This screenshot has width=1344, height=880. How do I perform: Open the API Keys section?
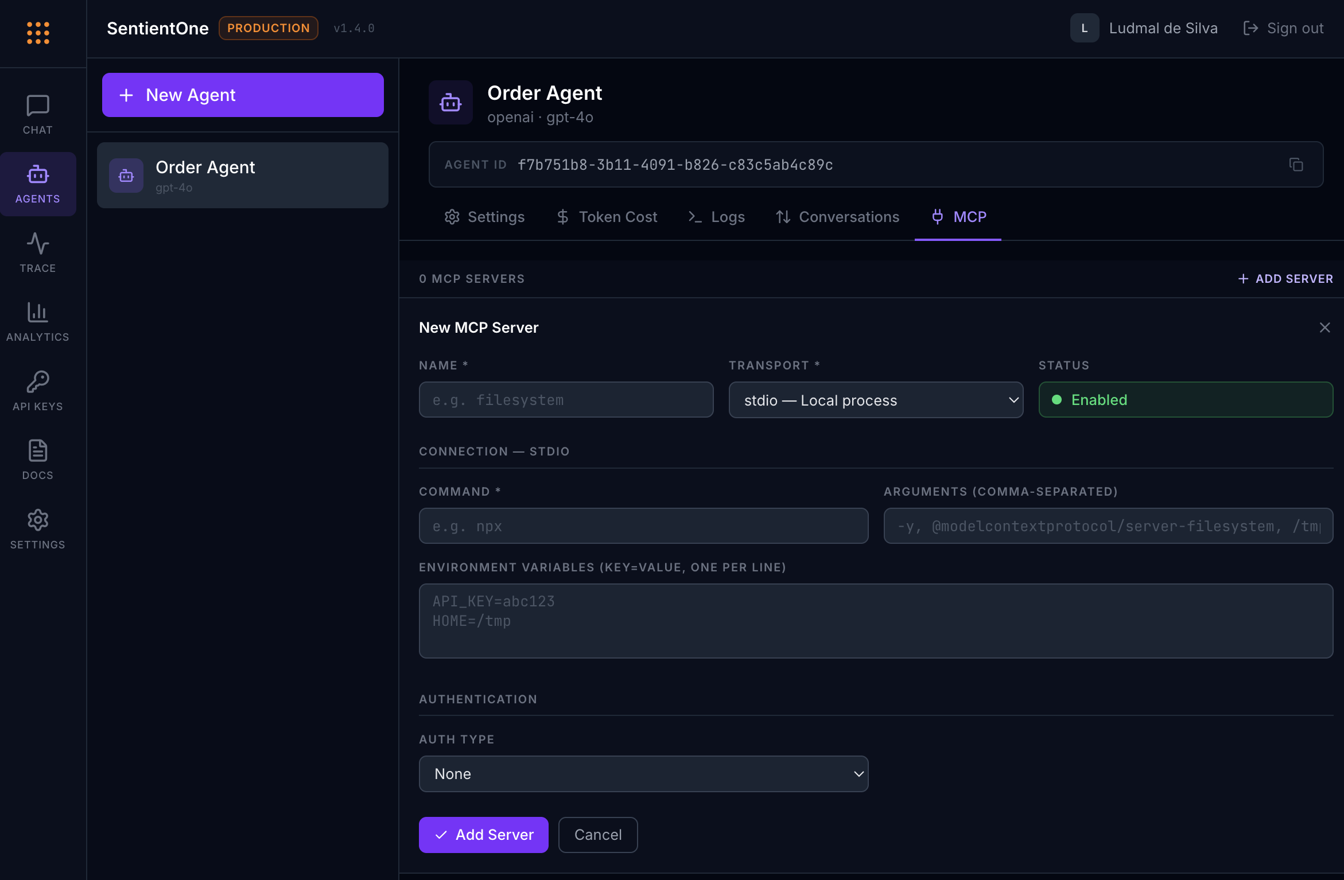tap(37, 390)
